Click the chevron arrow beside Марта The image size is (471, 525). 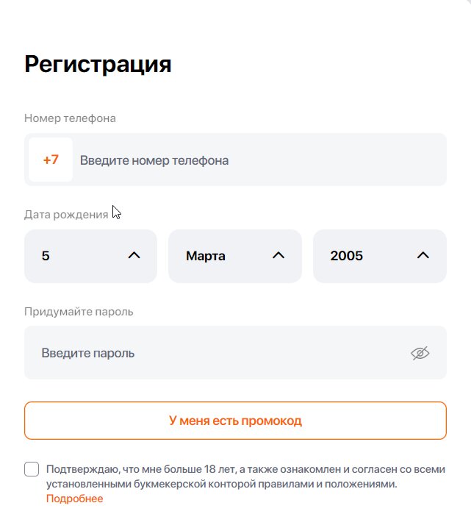coord(278,256)
